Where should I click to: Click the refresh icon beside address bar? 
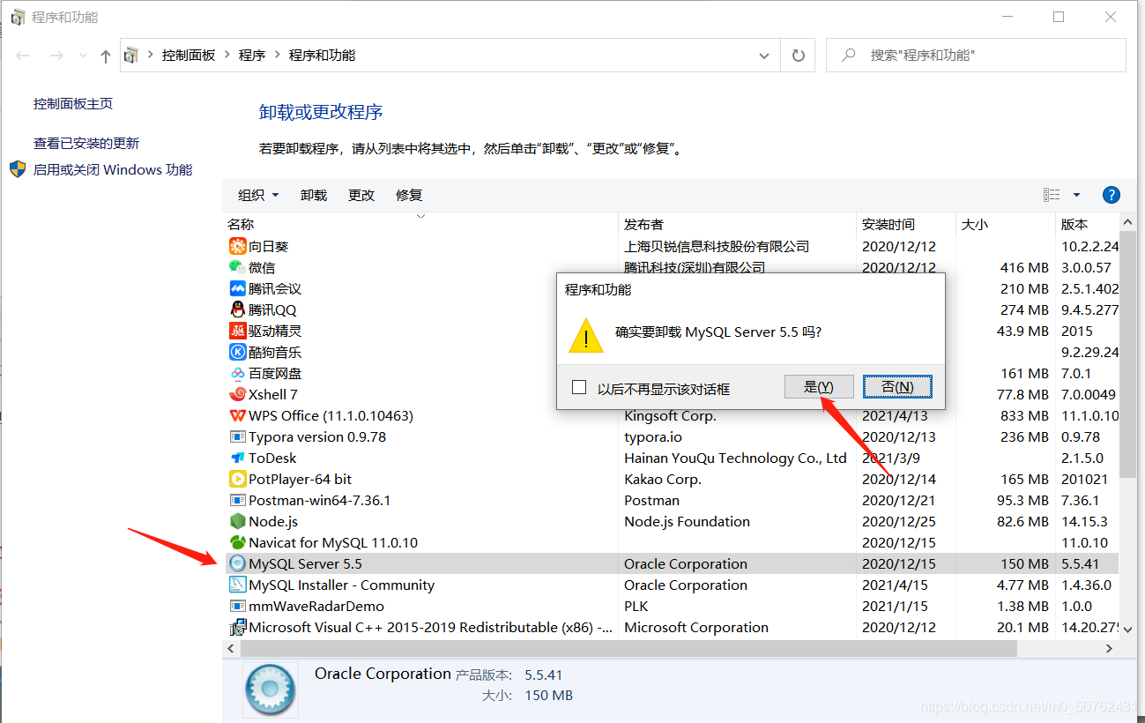coord(799,56)
